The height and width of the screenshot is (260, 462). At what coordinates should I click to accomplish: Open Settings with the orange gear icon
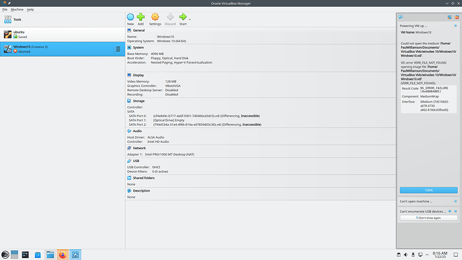click(x=155, y=17)
